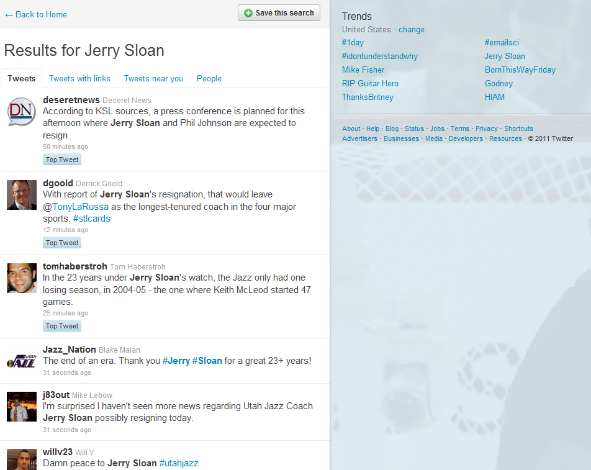Open willv23 username link
The height and width of the screenshot is (470, 591).
click(x=58, y=452)
